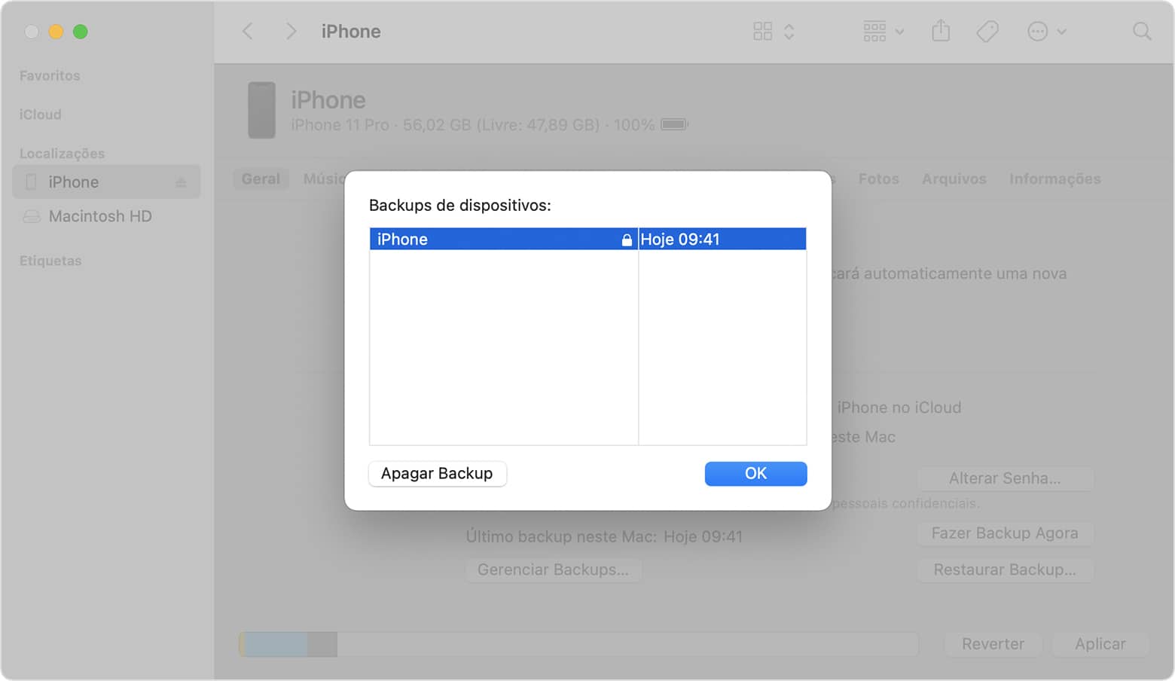Click the Localizações sidebar heading
Image resolution: width=1175 pixels, height=681 pixels.
[62, 154]
